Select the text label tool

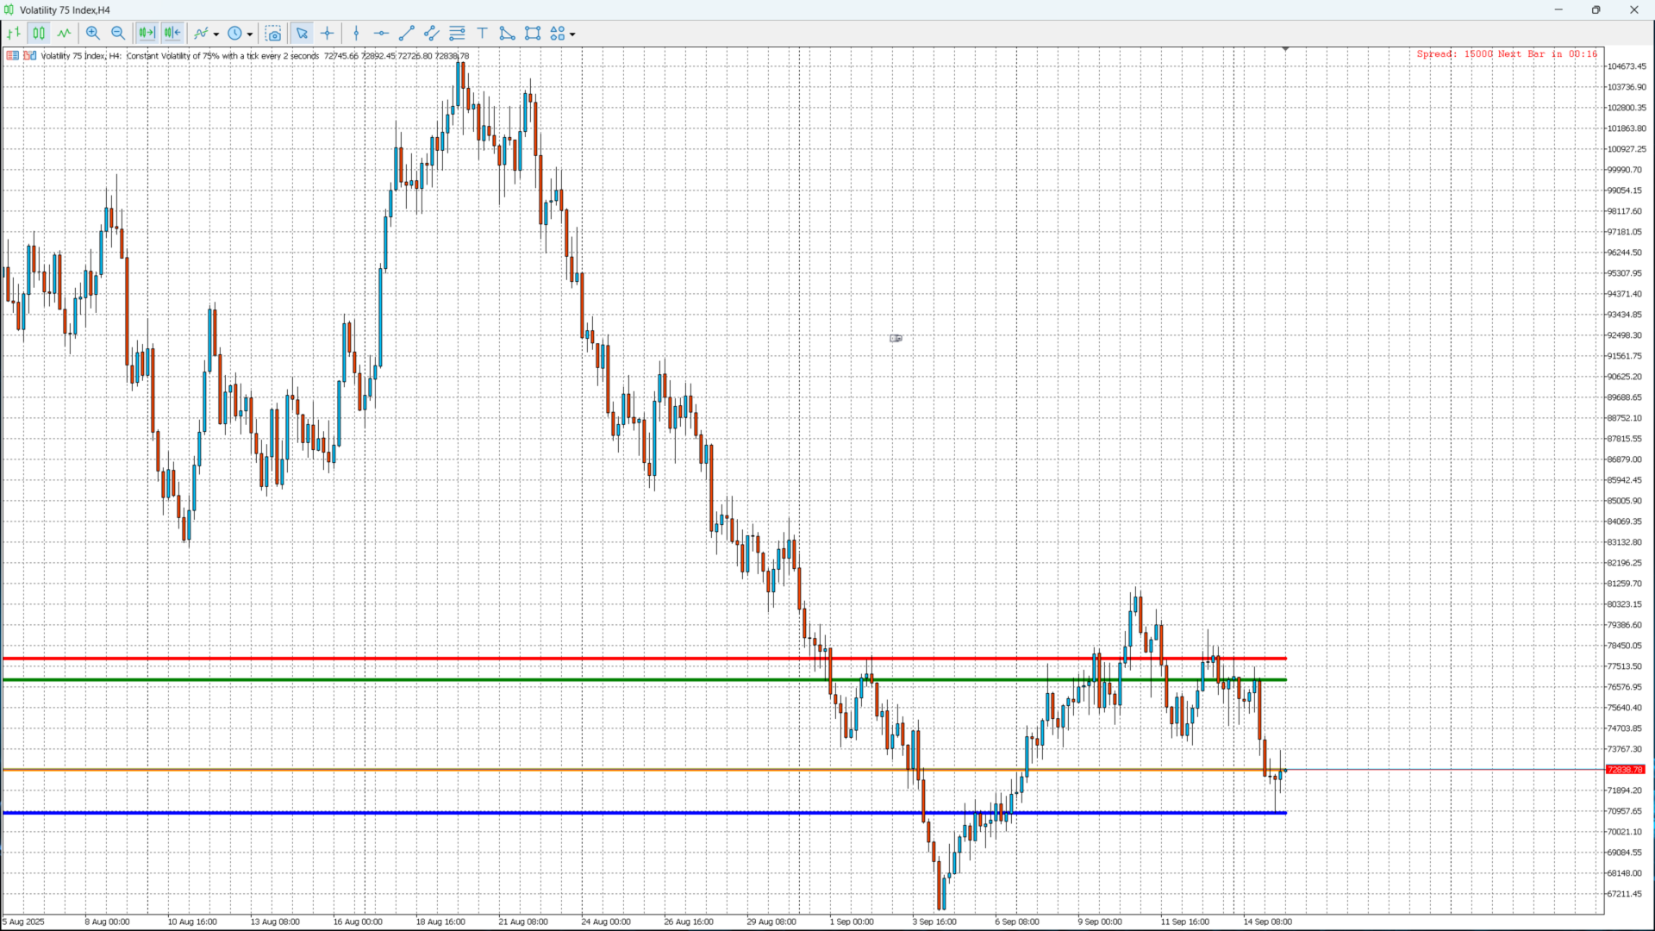pos(483,34)
